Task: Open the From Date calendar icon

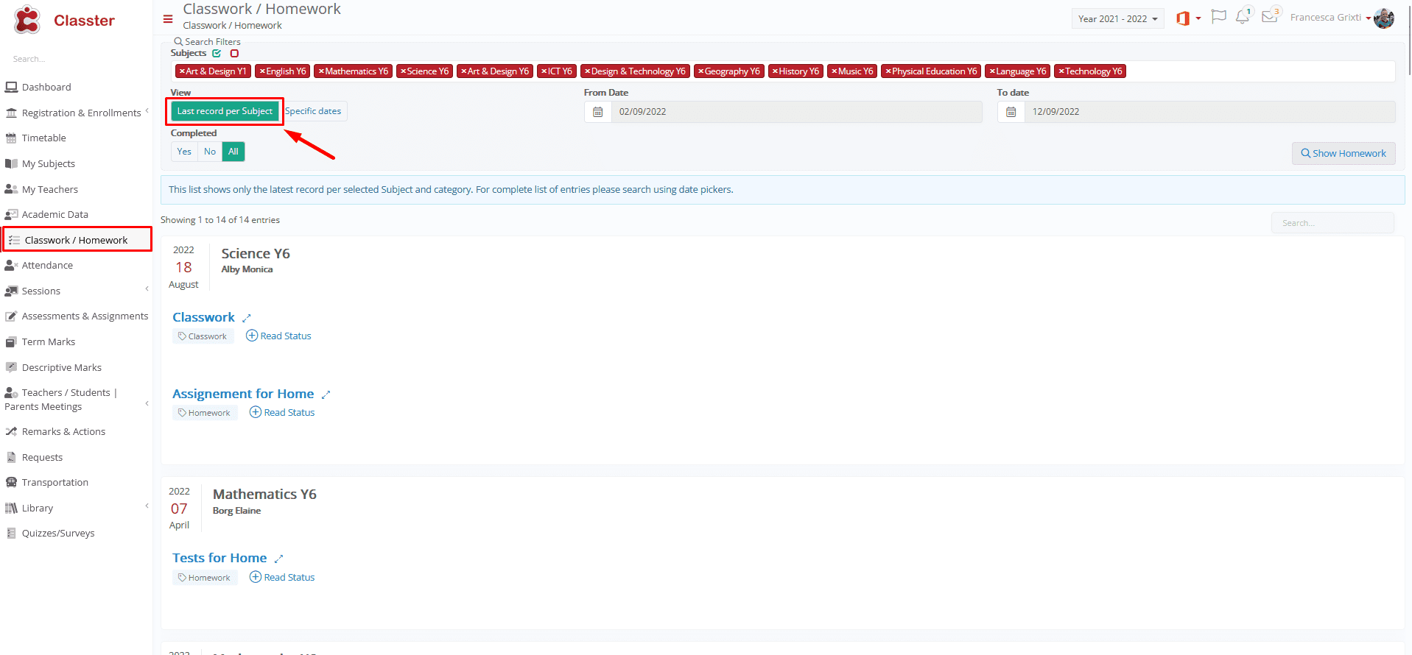Action: point(598,112)
